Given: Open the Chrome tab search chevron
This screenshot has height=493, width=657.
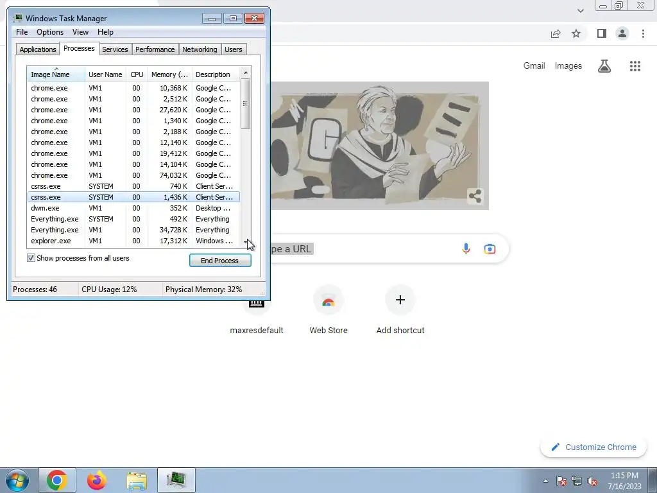Looking at the screenshot, I should 580,10.
